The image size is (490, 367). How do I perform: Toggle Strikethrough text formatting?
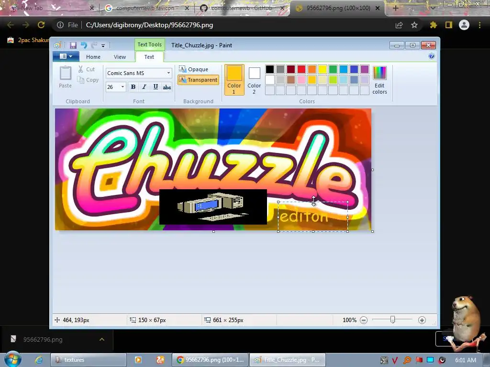coord(167,87)
